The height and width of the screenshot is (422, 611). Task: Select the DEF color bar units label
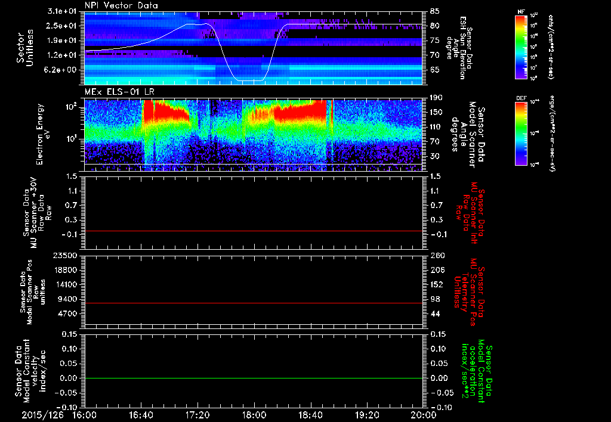(x=552, y=133)
